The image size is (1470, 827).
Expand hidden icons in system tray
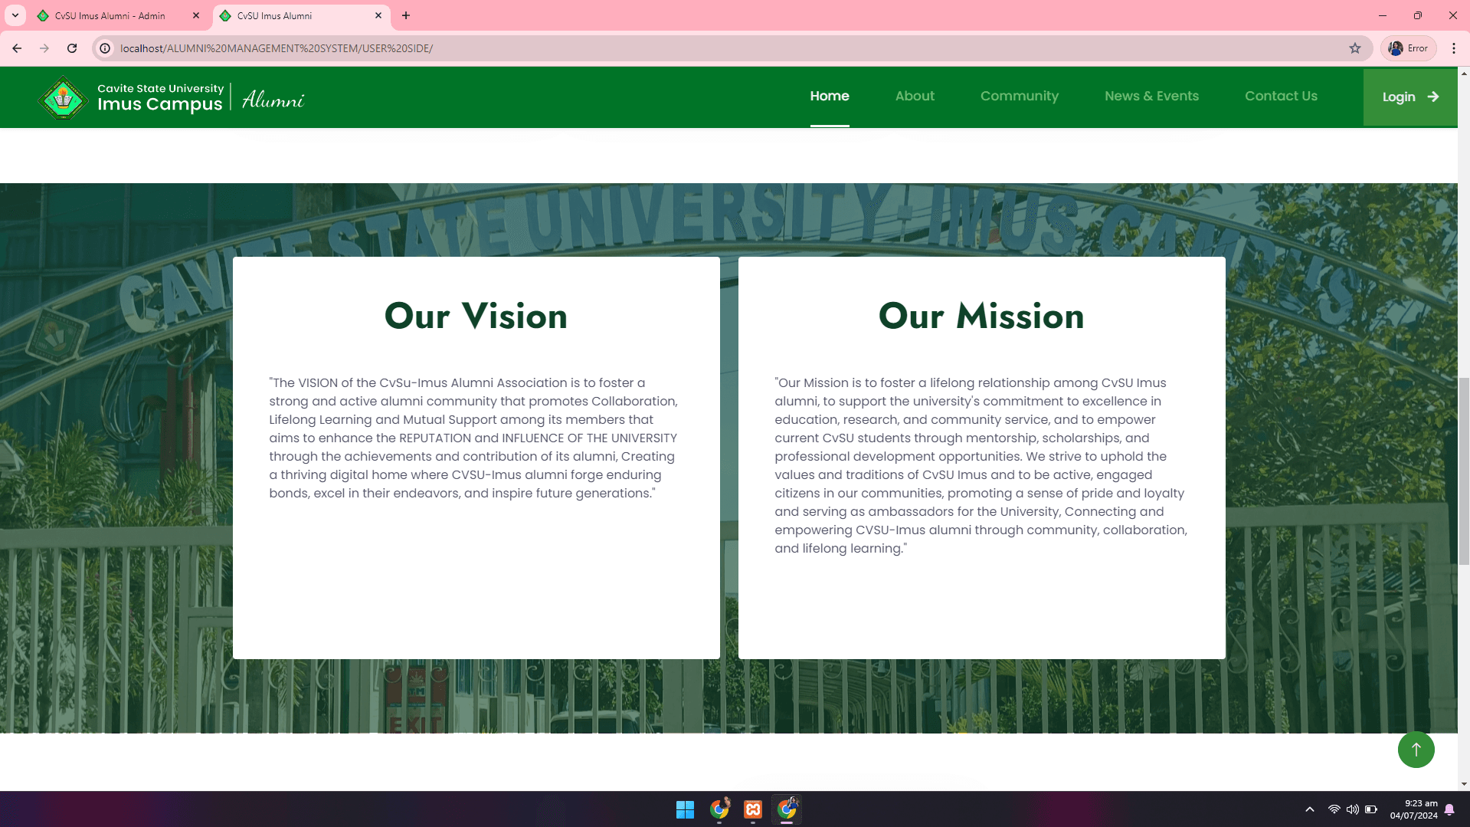click(x=1310, y=809)
